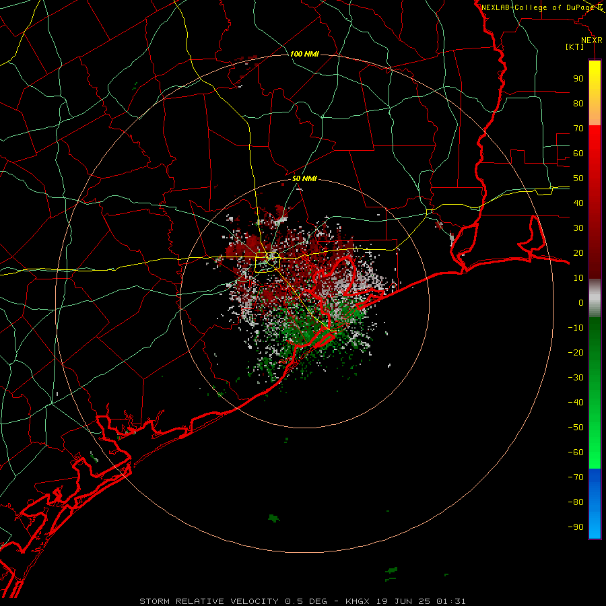Click the 10 knot scale label
Viewport: 606px width, 606px height.
pos(578,278)
